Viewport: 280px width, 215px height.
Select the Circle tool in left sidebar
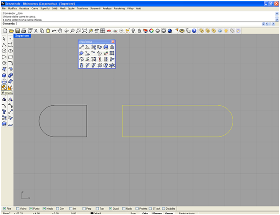pos(4,51)
